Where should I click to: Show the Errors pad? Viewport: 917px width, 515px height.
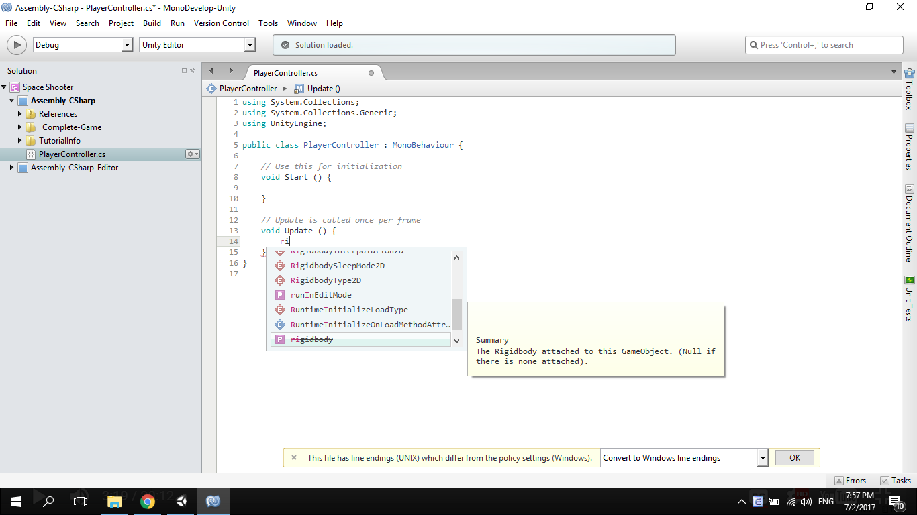[x=850, y=481]
